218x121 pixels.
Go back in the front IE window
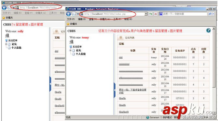tap(69, 14)
